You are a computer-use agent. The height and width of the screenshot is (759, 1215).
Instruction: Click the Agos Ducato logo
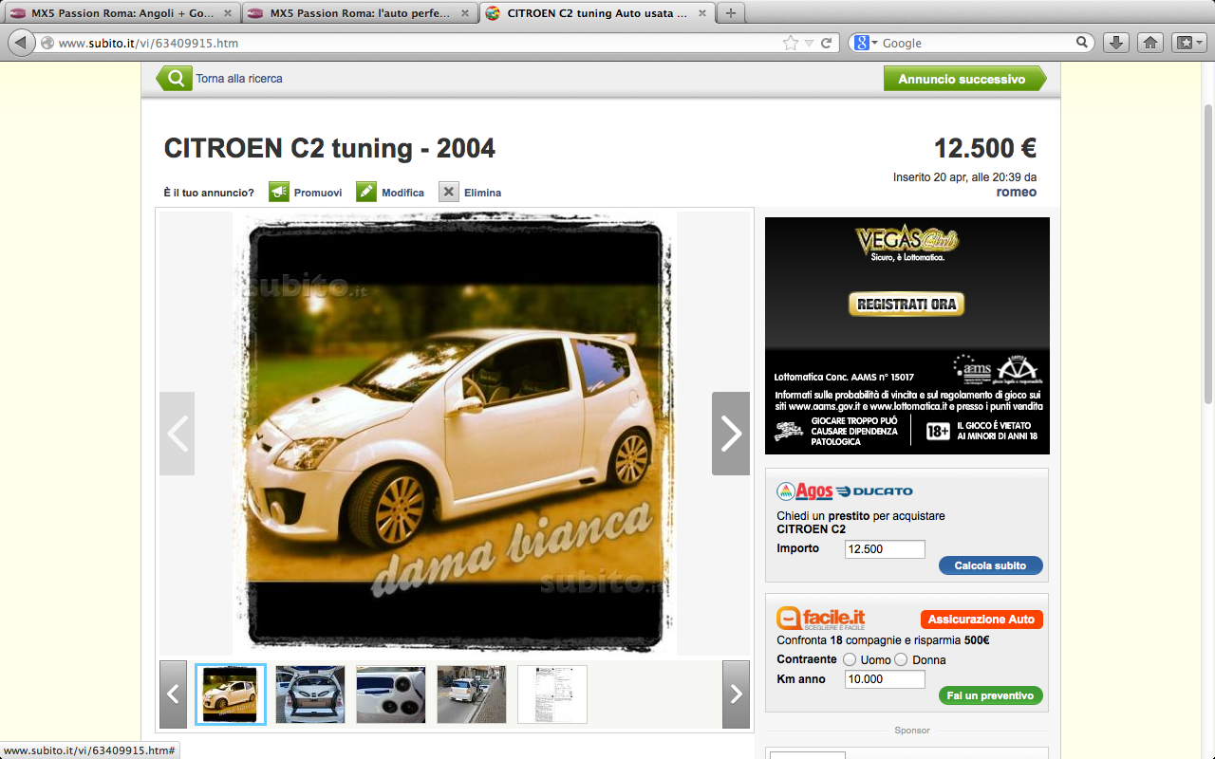tap(845, 491)
